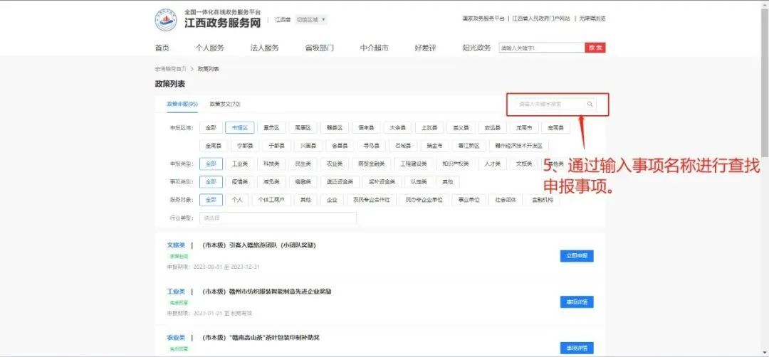Select 信丰县 region filter
Screen dimensions: 769x357
click(367, 128)
